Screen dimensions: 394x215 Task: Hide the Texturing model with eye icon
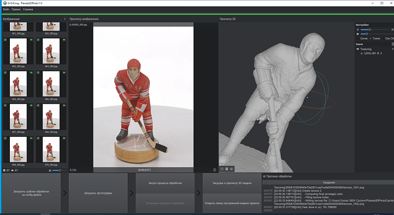[358, 49]
